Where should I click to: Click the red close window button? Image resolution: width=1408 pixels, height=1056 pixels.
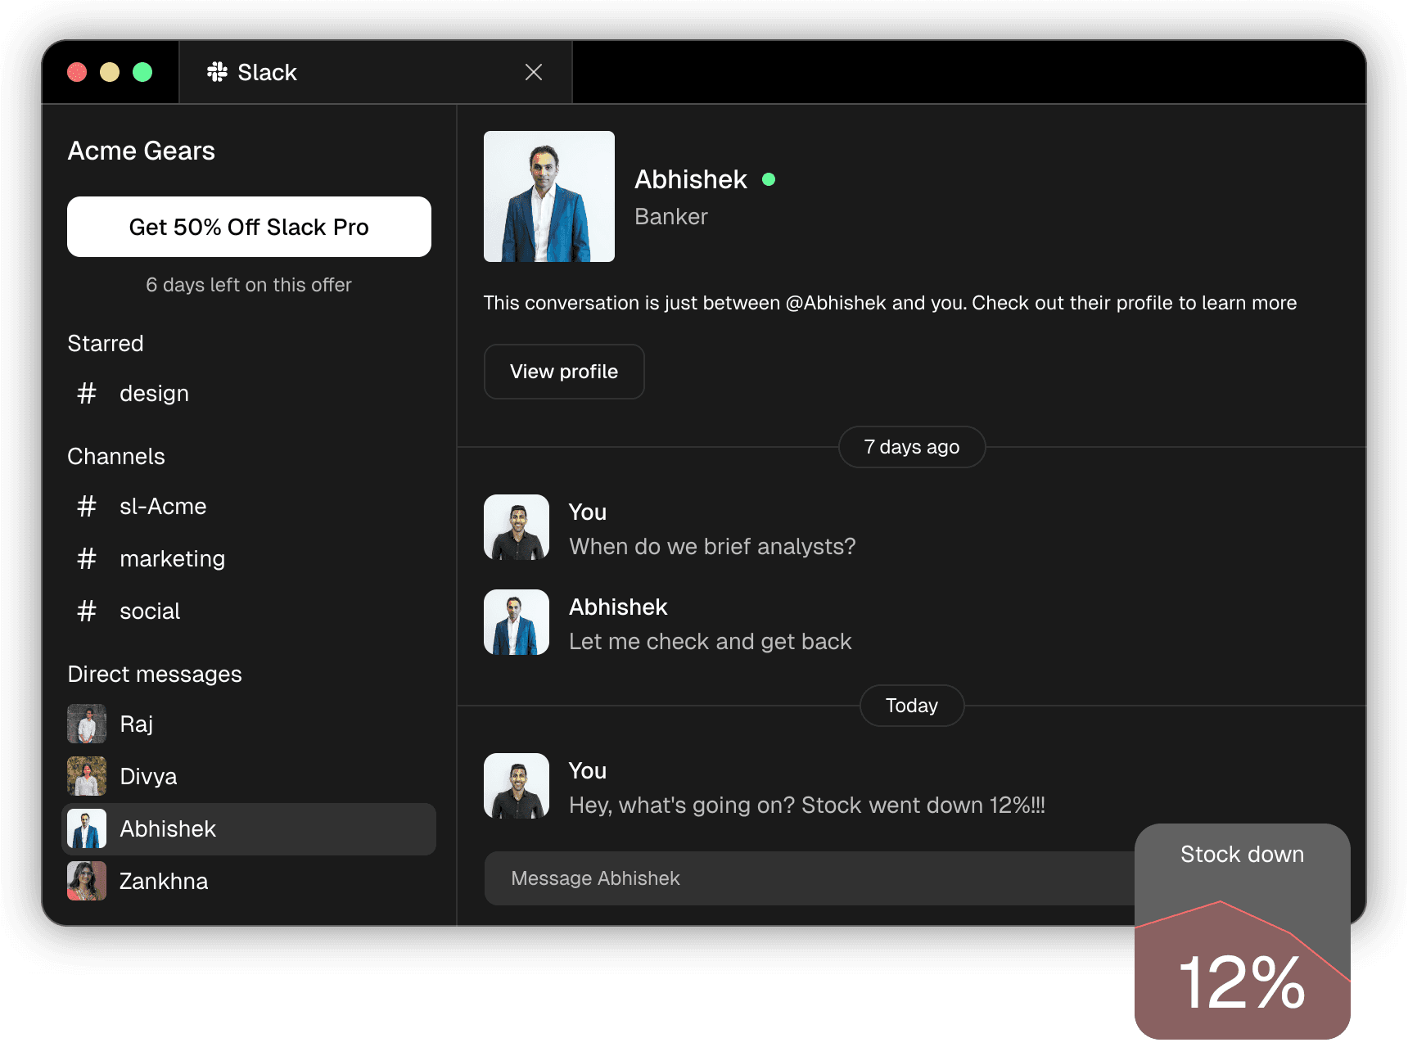pyautogui.click(x=77, y=72)
